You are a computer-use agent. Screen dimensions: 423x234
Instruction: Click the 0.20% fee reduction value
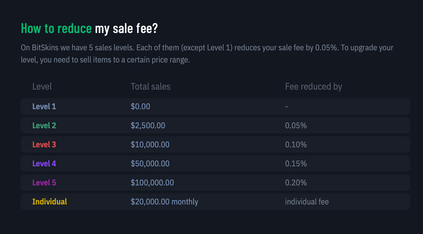click(x=296, y=183)
